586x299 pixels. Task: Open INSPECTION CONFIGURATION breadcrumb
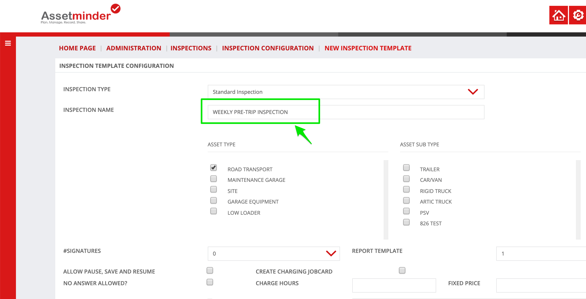click(x=268, y=48)
